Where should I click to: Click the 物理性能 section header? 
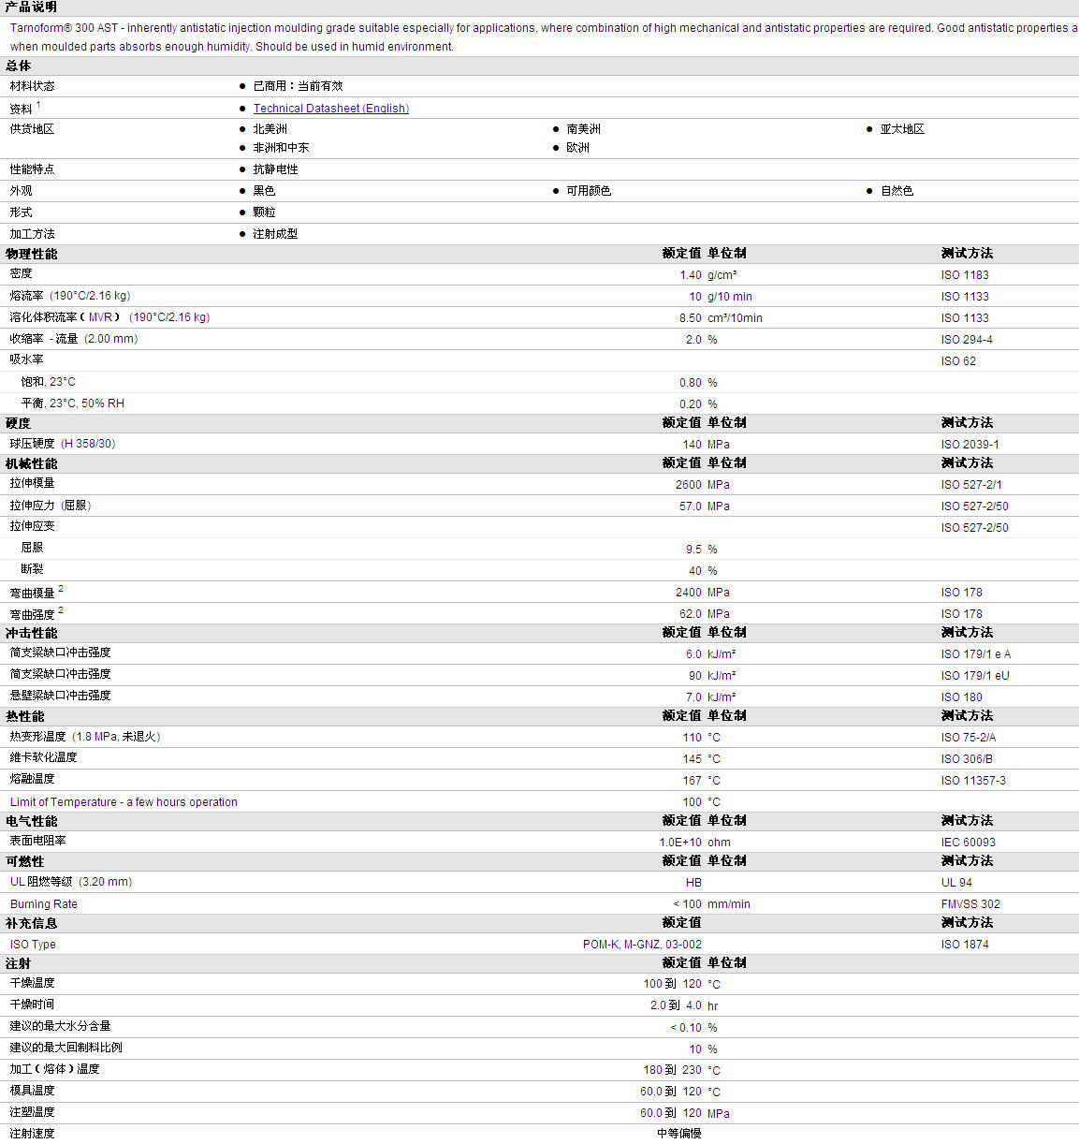tap(31, 254)
